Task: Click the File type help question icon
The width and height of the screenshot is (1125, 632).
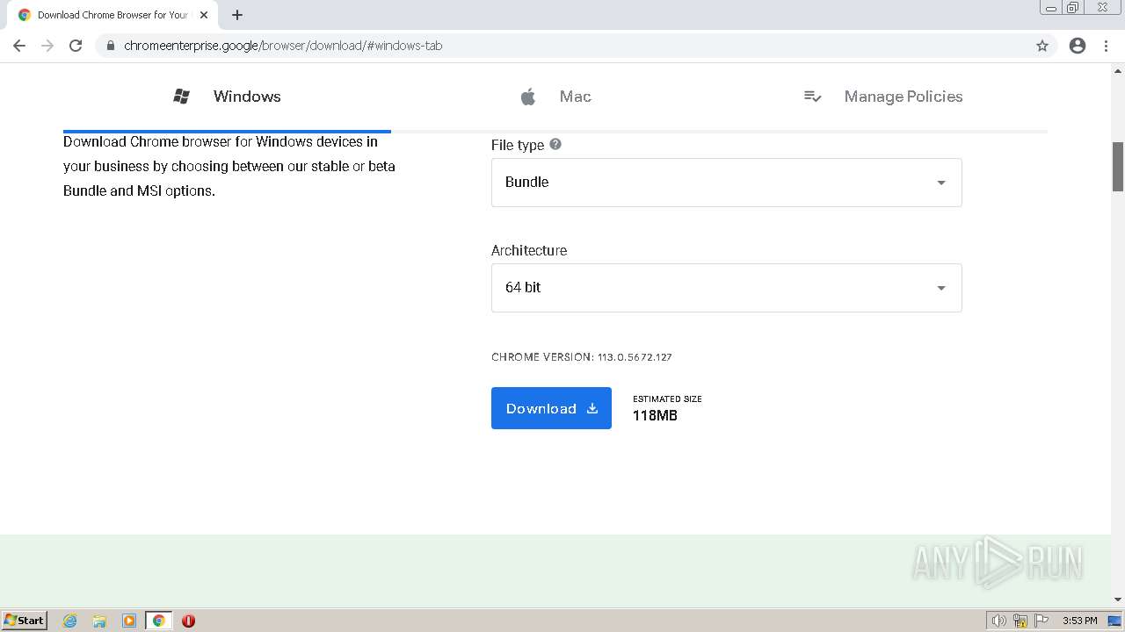Action: click(x=555, y=145)
